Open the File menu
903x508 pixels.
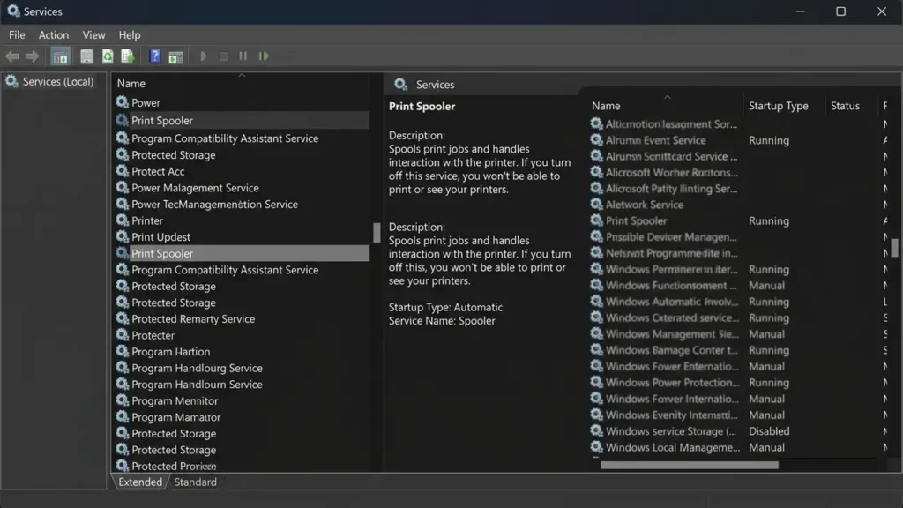17,35
